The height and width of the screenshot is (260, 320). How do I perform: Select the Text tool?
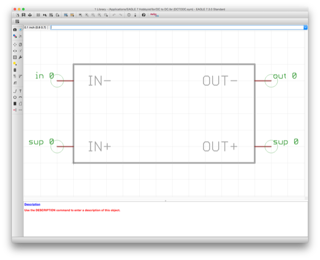(21, 91)
